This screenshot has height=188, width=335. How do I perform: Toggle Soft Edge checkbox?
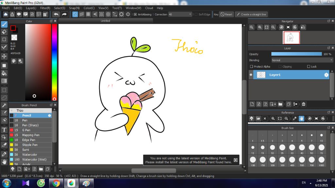196,14
